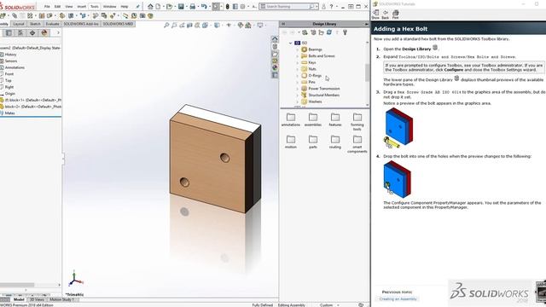Click the Back icon in SOLIDWORKS Tutorials window
The width and height of the screenshot is (546, 307).
click(385, 14)
